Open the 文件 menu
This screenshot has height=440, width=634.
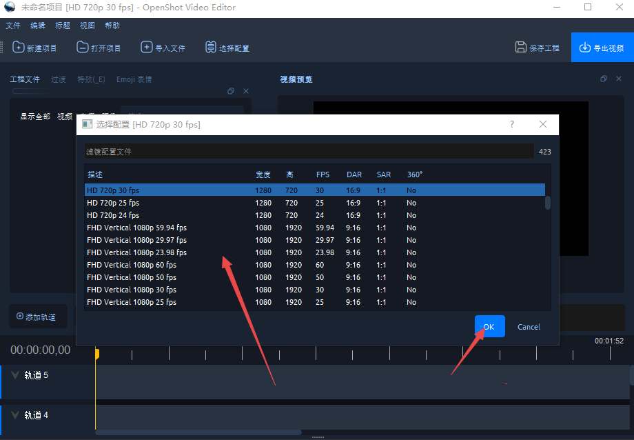coord(13,26)
